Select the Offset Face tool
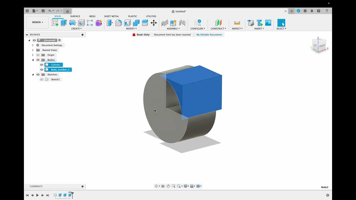The width and height of the screenshot is (356, 200). [145, 23]
